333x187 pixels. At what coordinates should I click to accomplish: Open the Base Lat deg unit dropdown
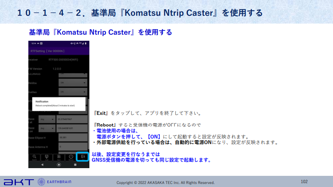point(47,119)
